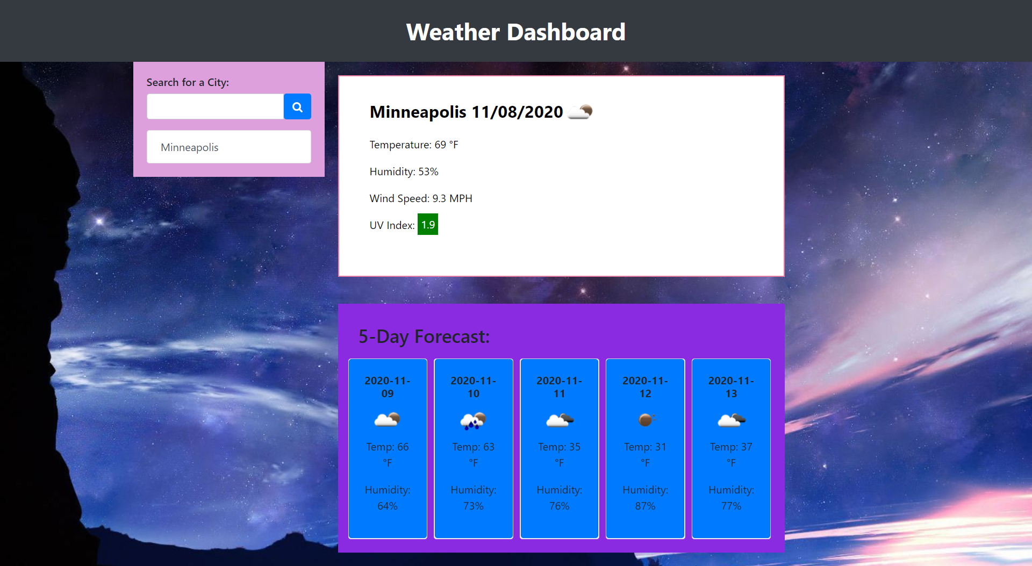Select the cloudy icon on the 2020-11-11 card
The image size is (1032, 566).
pos(559,420)
